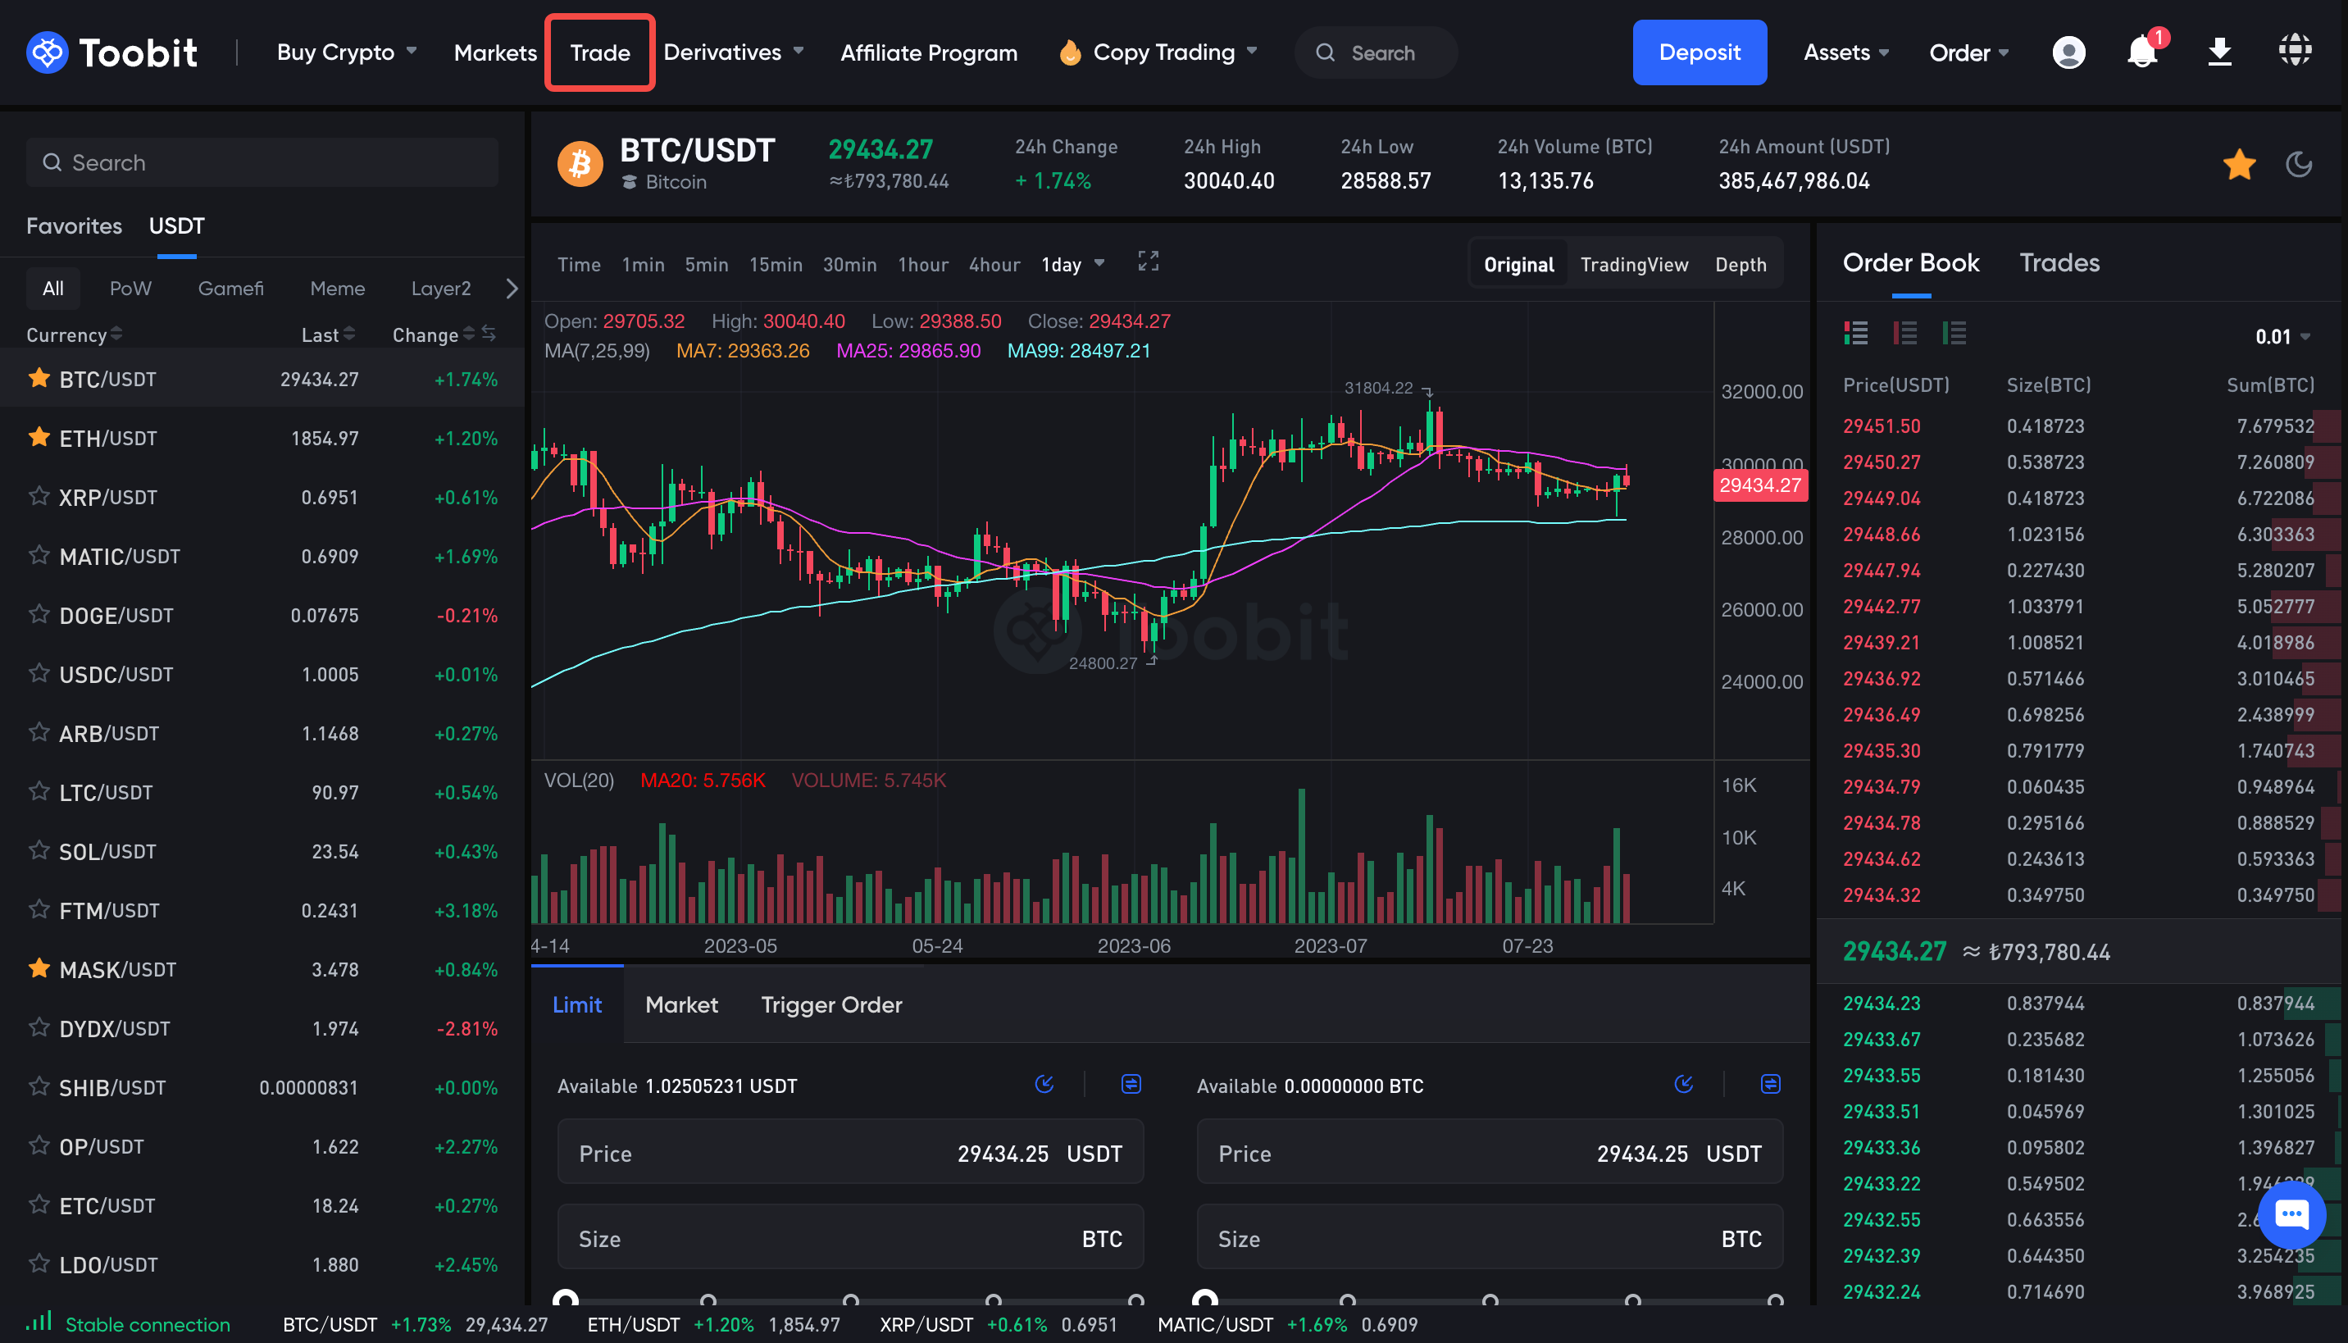Go to the Markets page

tap(495, 52)
